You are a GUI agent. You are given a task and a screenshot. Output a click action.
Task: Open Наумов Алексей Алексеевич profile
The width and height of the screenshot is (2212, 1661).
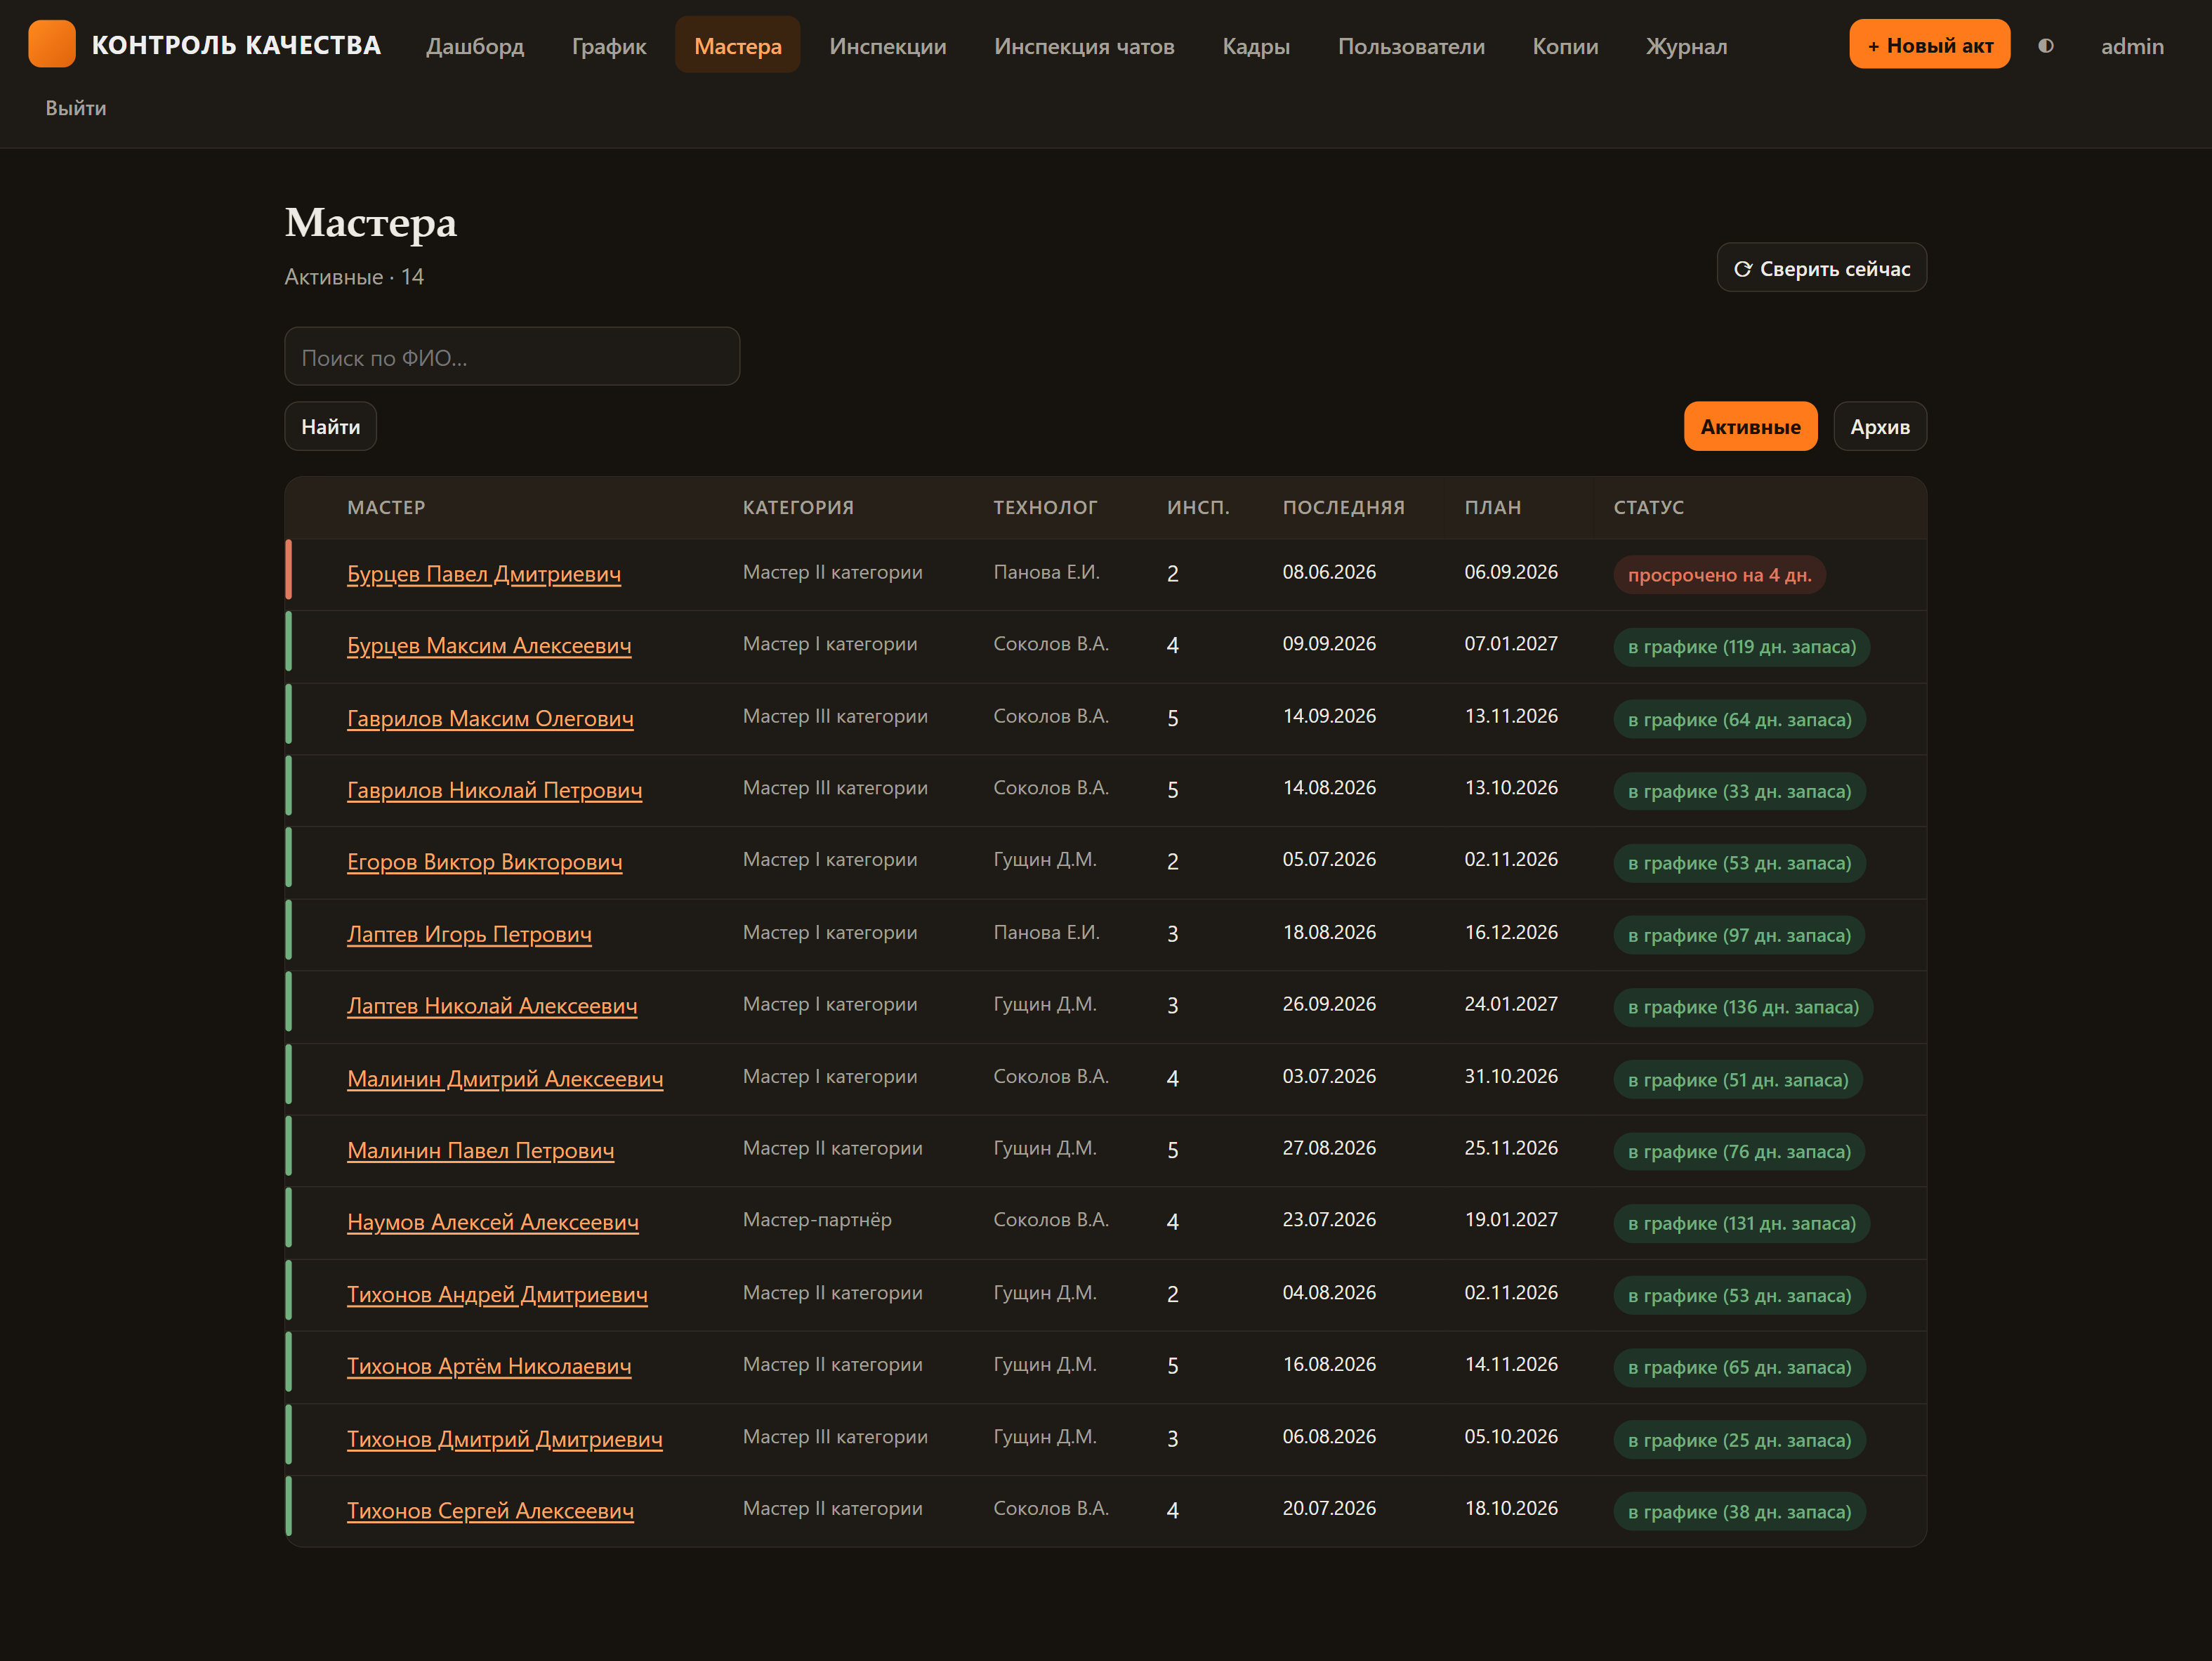pos(493,1222)
